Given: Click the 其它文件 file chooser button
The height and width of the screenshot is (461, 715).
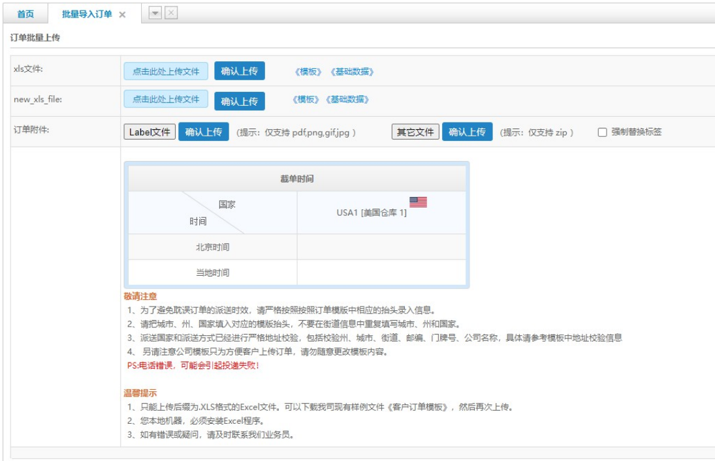Looking at the screenshot, I should point(415,132).
